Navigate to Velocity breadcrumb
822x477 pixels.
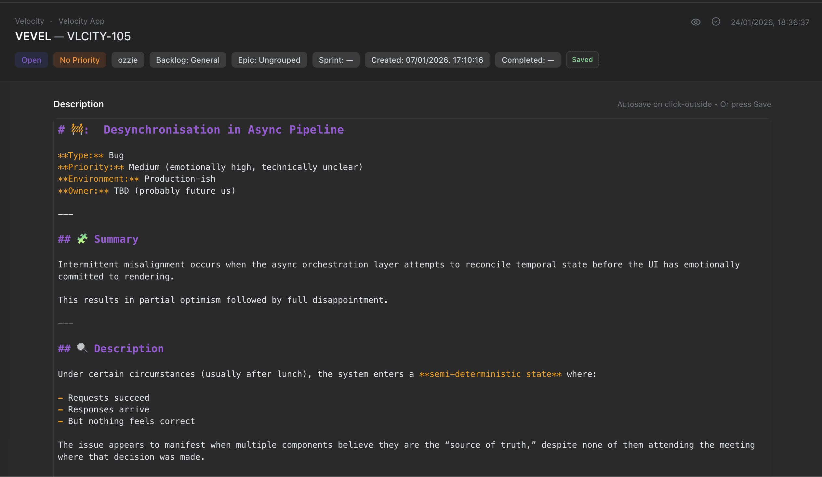(29, 21)
